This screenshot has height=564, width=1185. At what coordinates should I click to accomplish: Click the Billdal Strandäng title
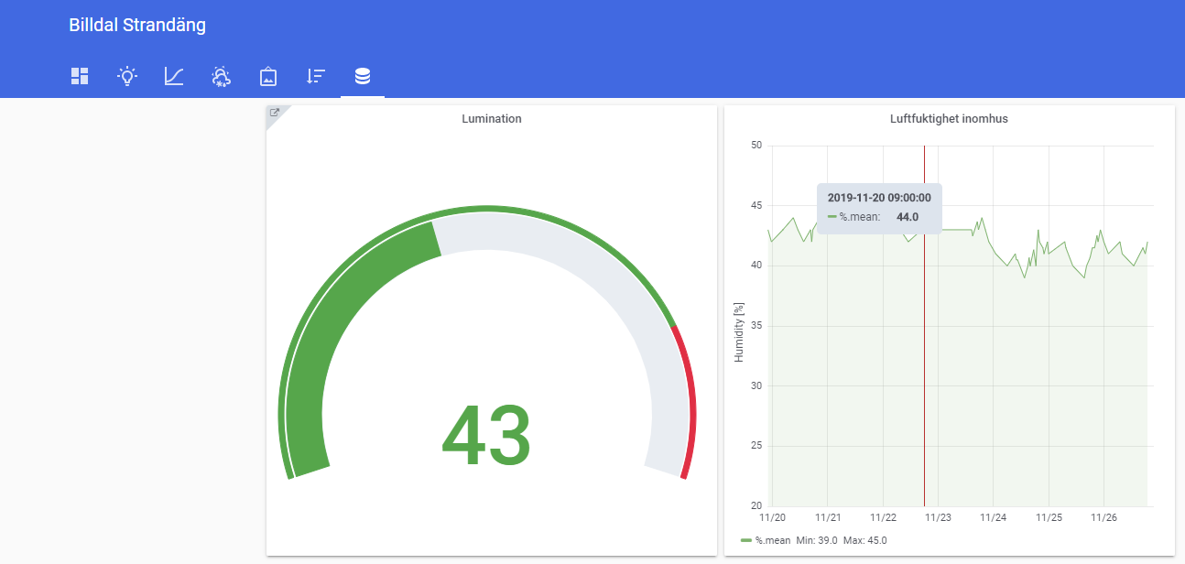pyautogui.click(x=137, y=26)
